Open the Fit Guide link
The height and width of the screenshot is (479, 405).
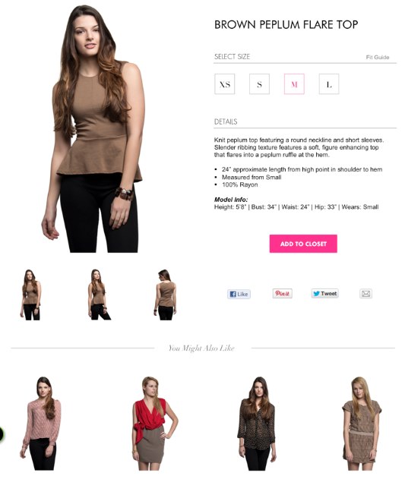[378, 57]
